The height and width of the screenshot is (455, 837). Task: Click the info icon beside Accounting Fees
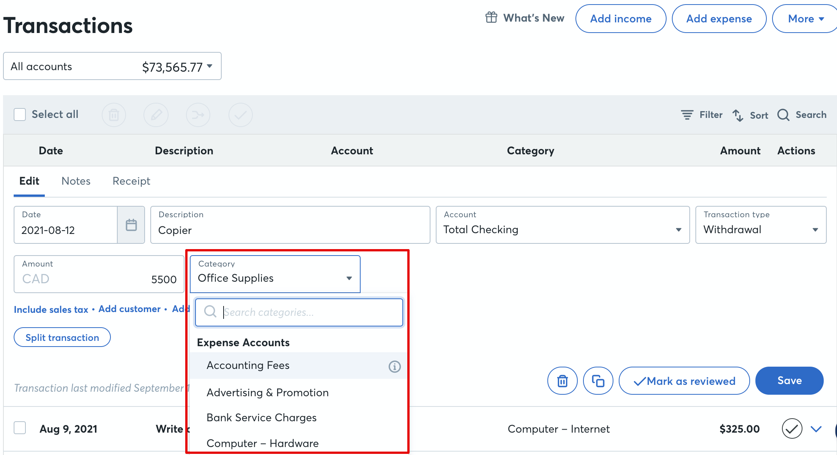pos(394,366)
